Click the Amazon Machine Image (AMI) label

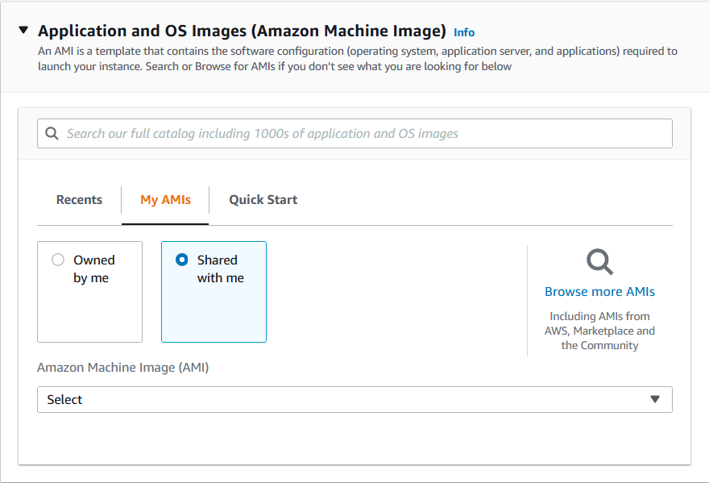(x=123, y=367)
